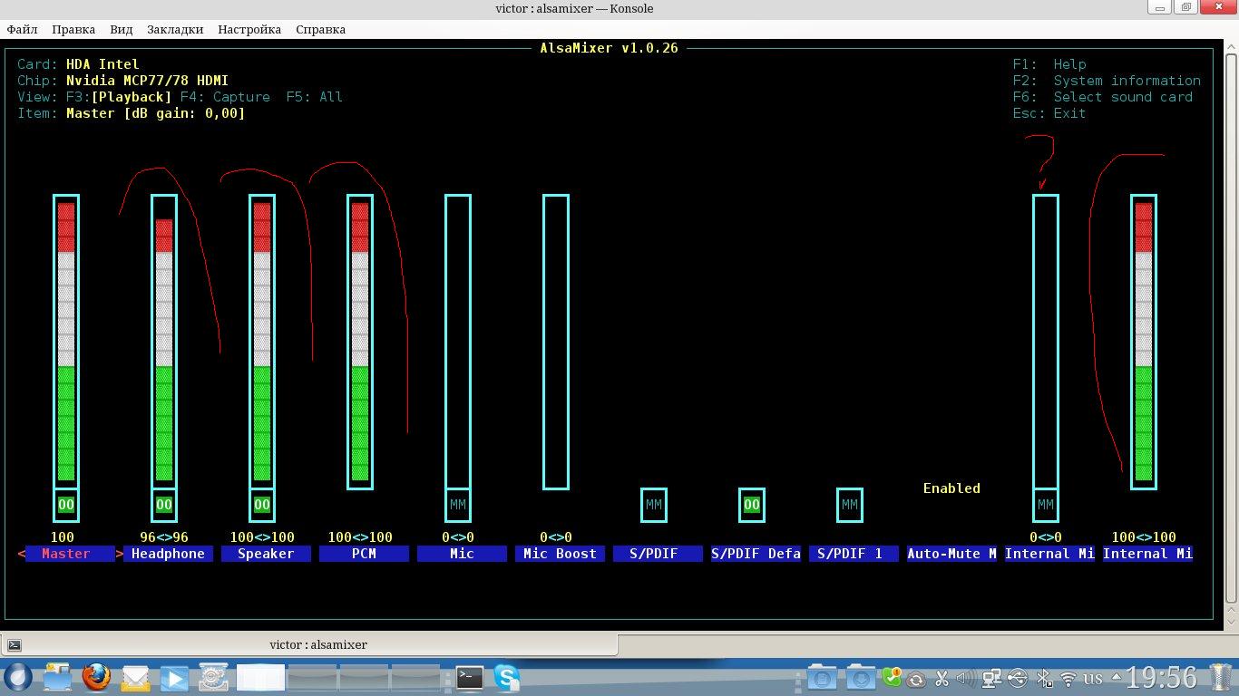Toggle mute box under Master channel

coord(66,505)
